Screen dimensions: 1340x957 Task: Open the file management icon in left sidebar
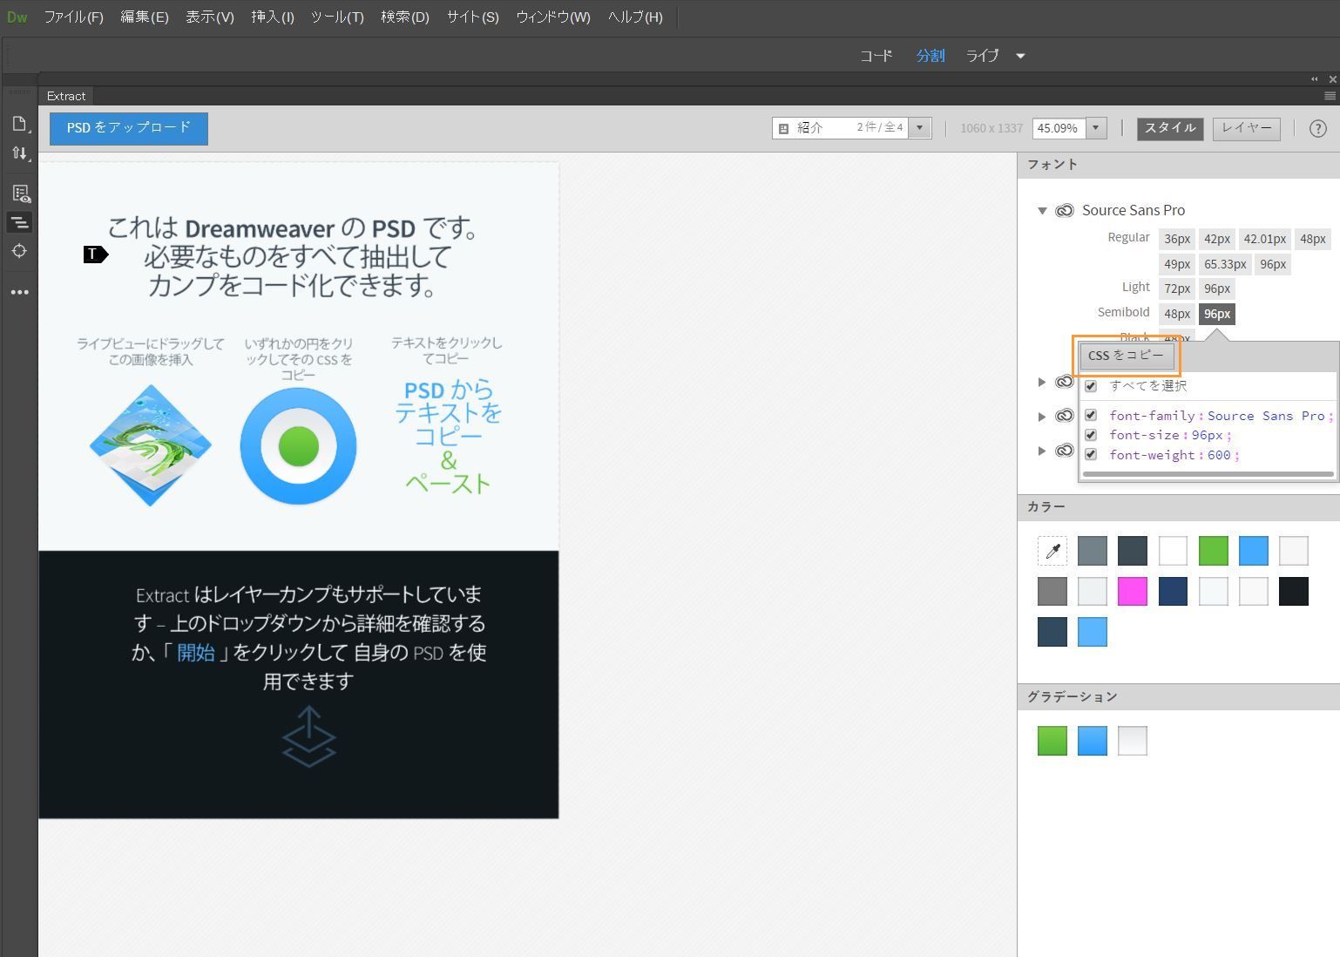point(20,125)
